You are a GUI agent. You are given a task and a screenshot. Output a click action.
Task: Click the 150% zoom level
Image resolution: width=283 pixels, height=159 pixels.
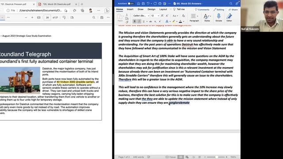click(233, 157)
